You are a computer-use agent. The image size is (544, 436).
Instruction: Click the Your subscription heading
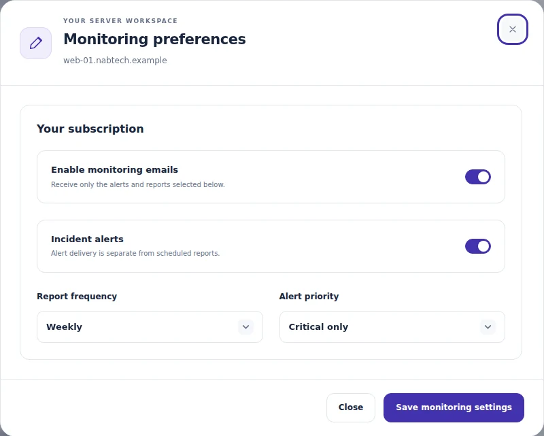[x=90, y=129]
